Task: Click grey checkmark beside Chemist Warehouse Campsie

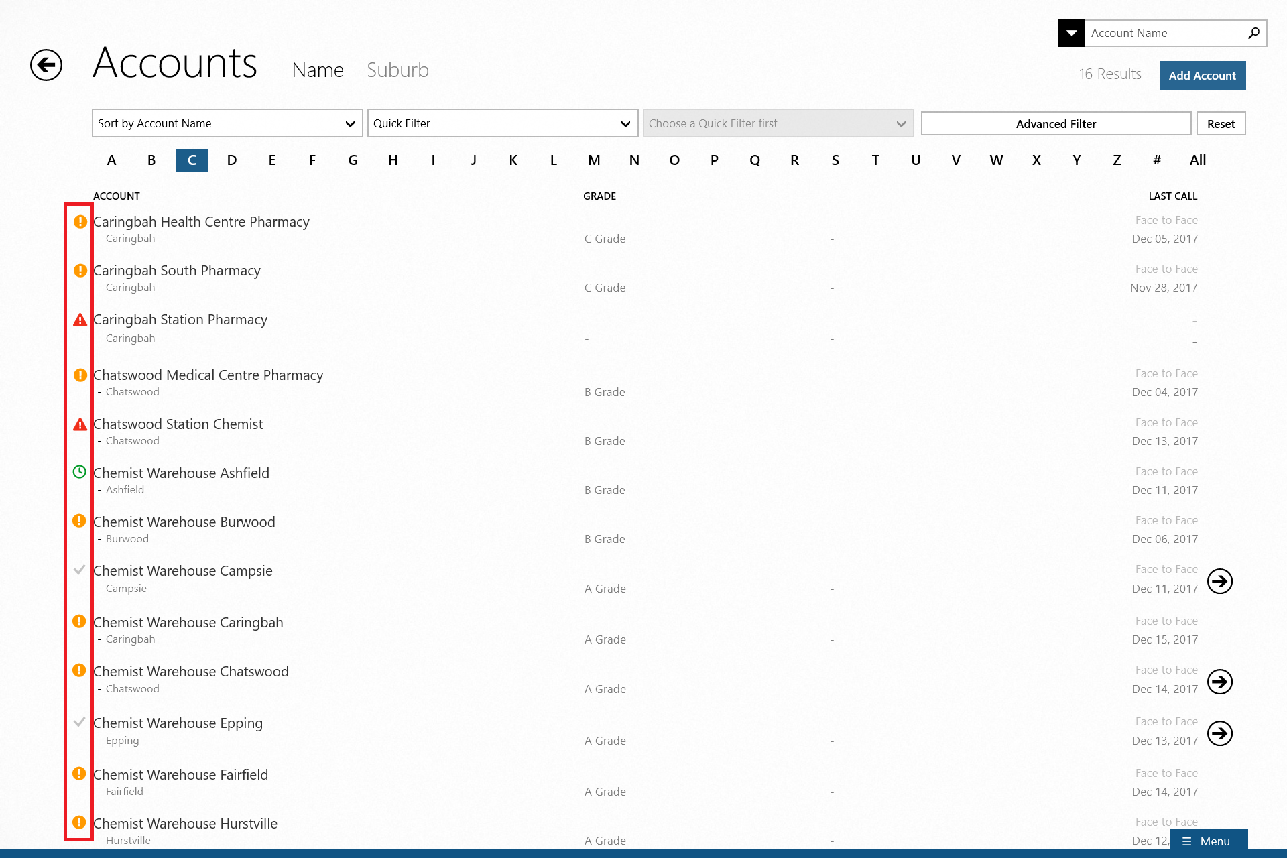Action: pyautogui.click(x=79, y=570)
